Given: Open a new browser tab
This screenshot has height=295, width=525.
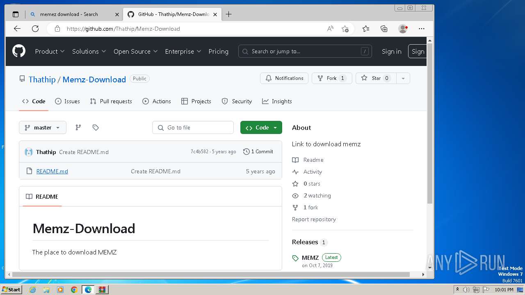Looking at the screenshot, I should [x=228, y=14].
